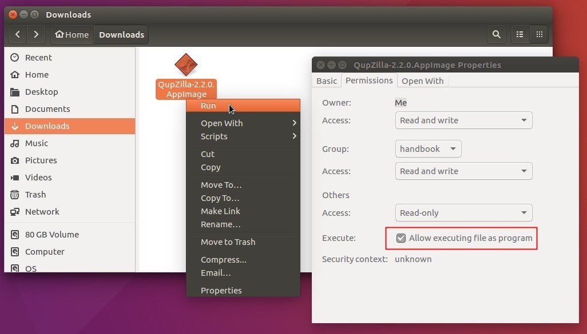Click the Network computers icon in sidebar
This screenshot has height=334, width=587.
pos(15,212)
